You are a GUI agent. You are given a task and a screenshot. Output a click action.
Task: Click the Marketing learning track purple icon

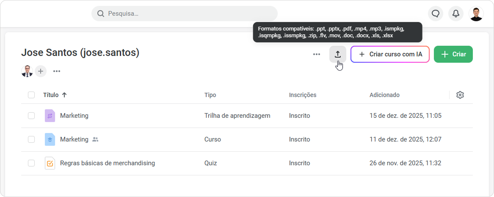(x=50, y=116)
